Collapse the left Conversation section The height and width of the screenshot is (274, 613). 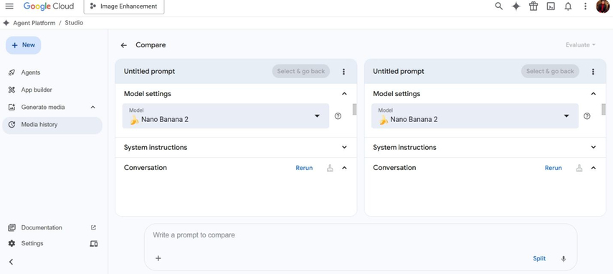(344, 168)
